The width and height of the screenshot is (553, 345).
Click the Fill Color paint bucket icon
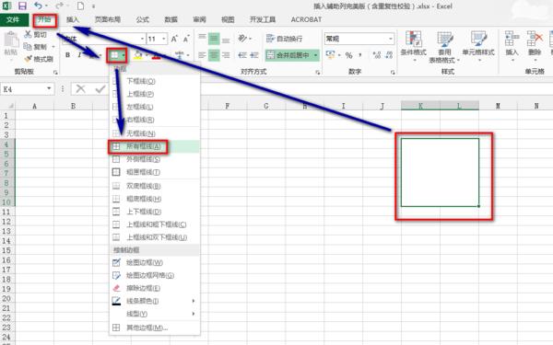coord(138,55)
